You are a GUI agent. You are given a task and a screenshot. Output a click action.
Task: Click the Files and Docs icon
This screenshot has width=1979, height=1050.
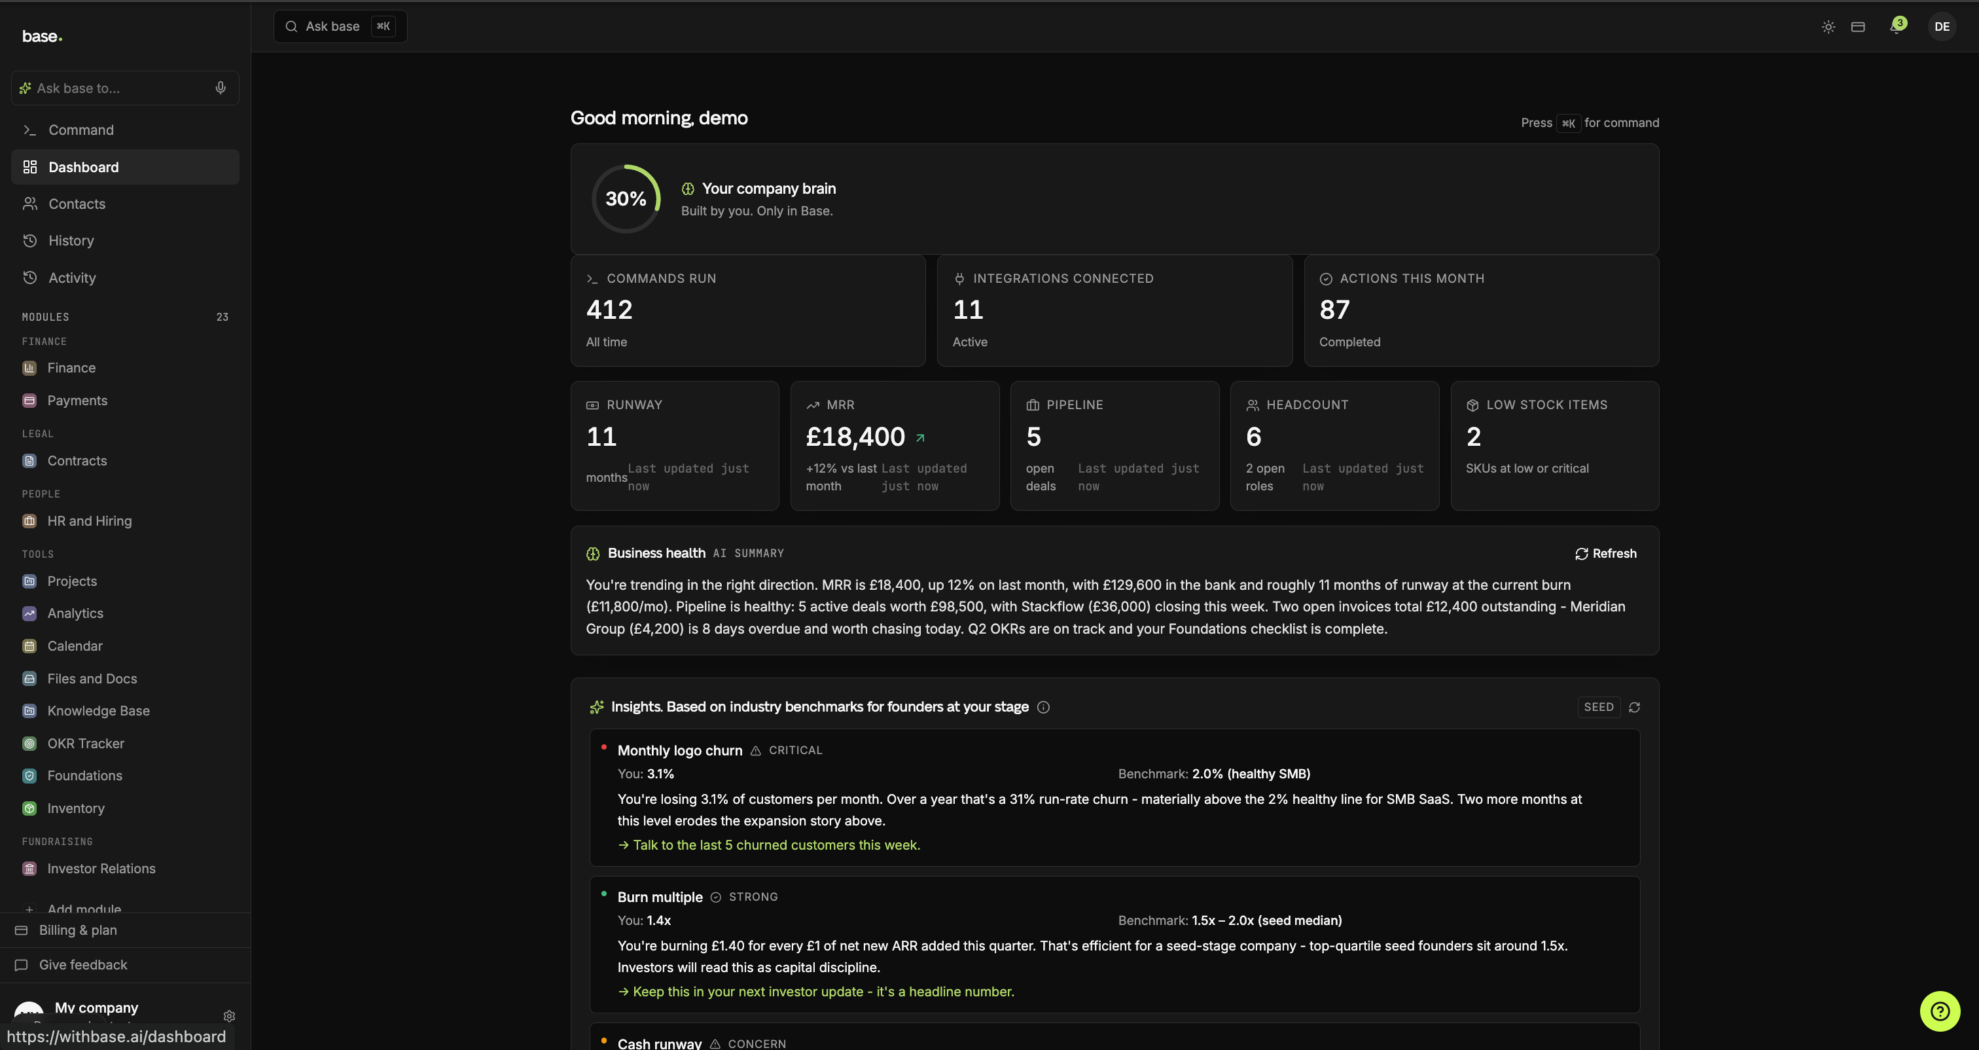point(29,679)
